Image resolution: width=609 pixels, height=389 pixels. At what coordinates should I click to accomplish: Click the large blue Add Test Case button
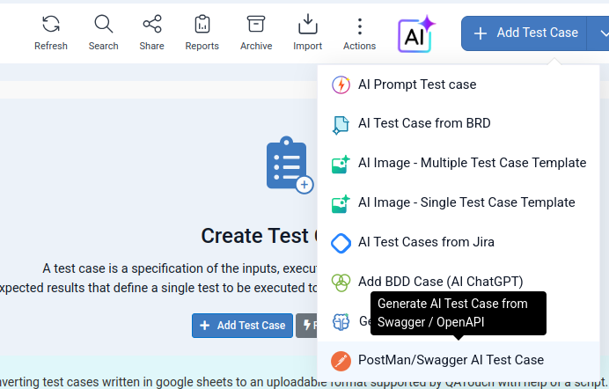(524, 33)
